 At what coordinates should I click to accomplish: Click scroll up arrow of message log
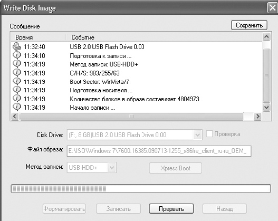(266, 37)
